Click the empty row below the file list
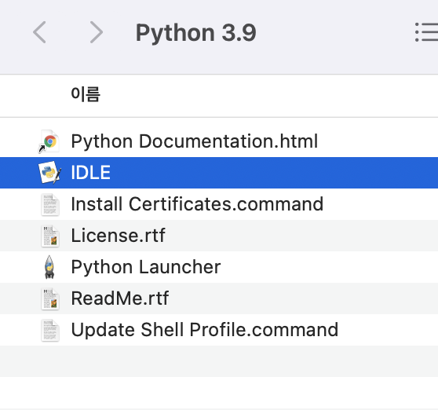The image size is (438, 410). (219, 361)
